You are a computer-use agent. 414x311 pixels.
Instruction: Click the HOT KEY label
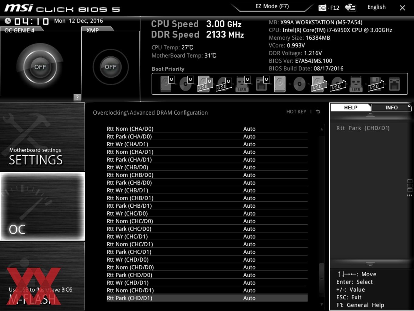click(x=296, y=112)
